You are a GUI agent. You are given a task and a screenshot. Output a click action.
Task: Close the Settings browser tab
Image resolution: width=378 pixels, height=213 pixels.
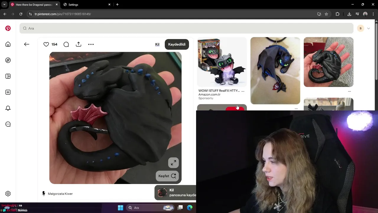[109, 5]
